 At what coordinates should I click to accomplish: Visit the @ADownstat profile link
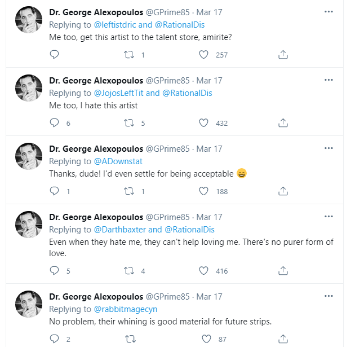pos(118,161)
